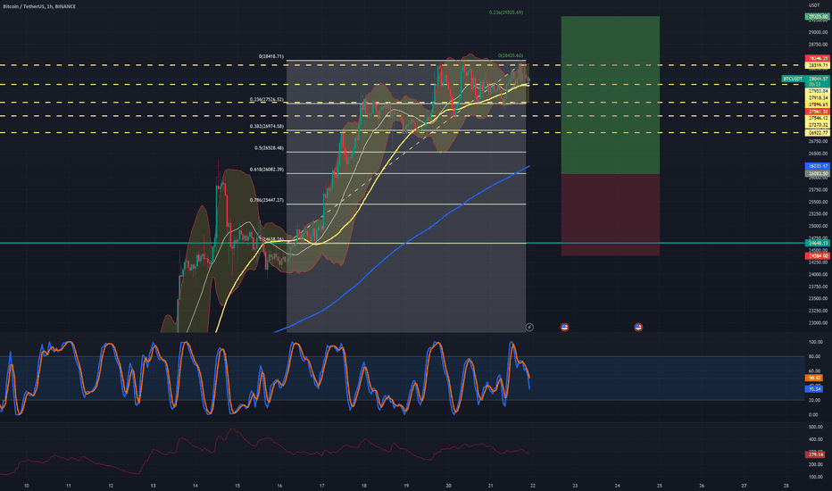
Task: Click date 28 on the time axis
Action: click(786, 486)
